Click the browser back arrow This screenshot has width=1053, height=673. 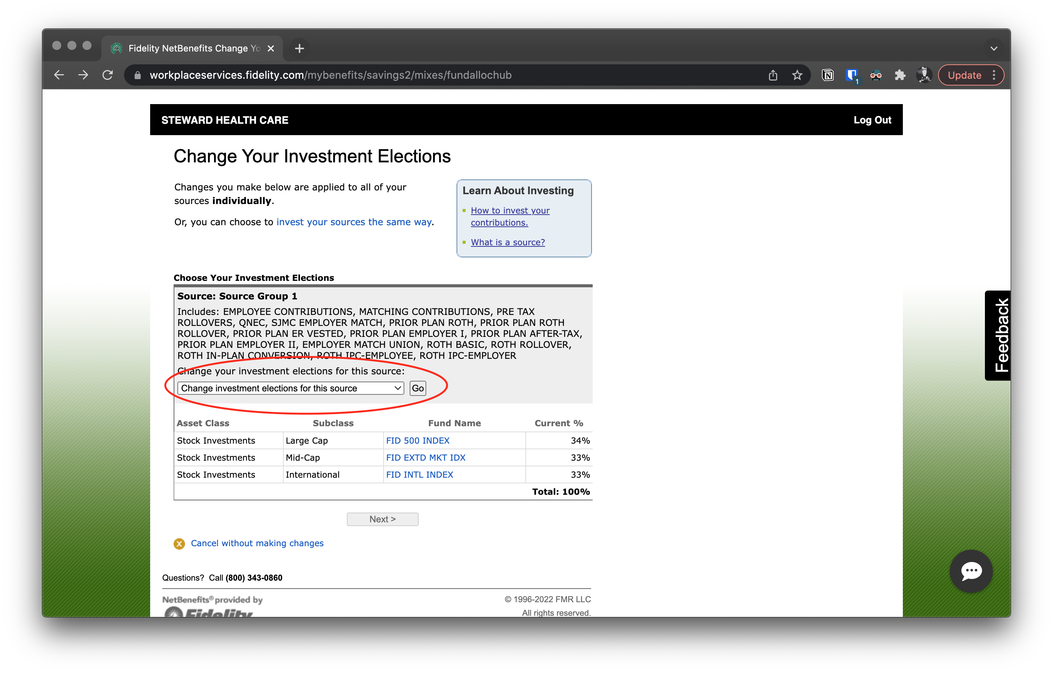click(x=59, y=75)
